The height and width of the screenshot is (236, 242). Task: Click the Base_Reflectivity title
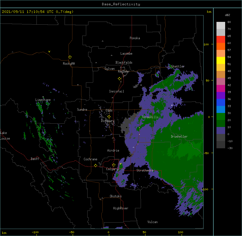(x=121, y=4)
